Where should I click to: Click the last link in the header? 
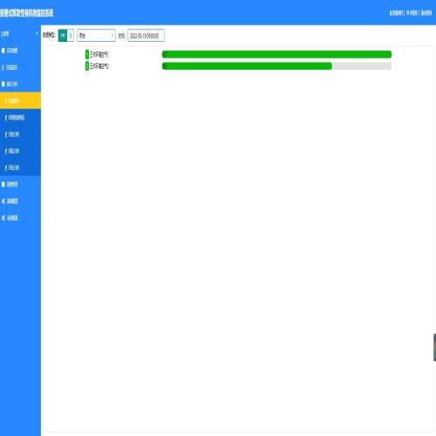tap(426, 13)
